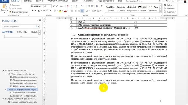The image size is (188, 105).
Task: Toggle the show paragraph marks icon
Action: point(101,6)
